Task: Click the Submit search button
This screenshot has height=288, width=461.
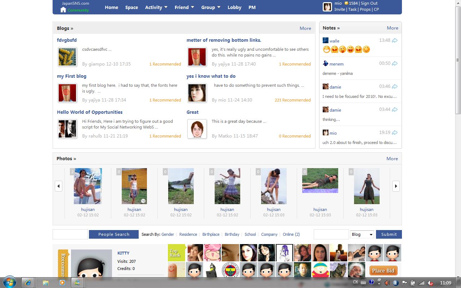Action: coord(389,234)
